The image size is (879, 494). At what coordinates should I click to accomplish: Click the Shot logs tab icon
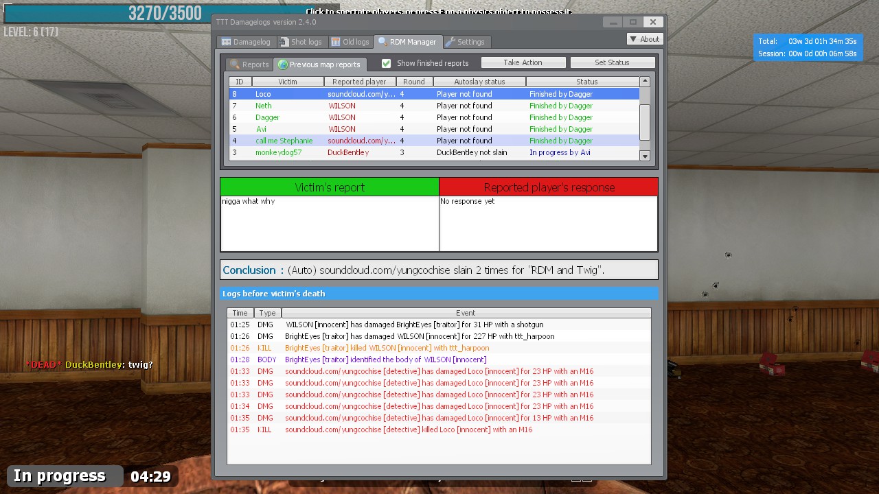tap(284, 42)
